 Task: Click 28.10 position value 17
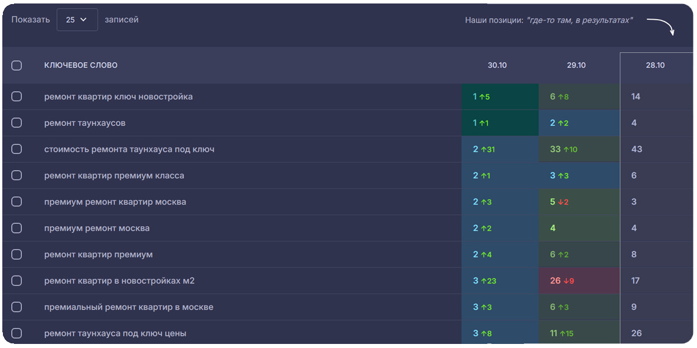click(635, 281)
